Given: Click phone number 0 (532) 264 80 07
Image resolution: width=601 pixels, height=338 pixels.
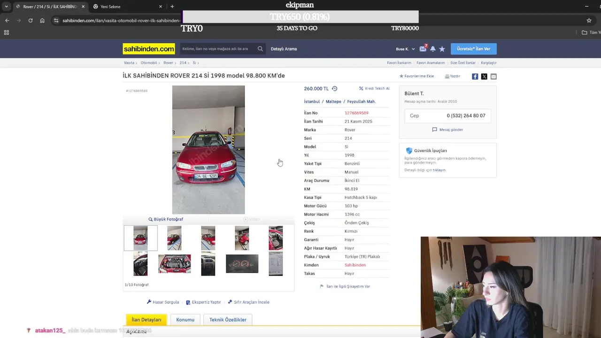Looking at the screenshot, I should 466,115.
